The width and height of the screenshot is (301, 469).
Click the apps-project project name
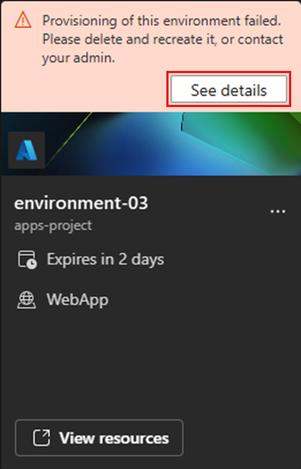tap(53, 225)
